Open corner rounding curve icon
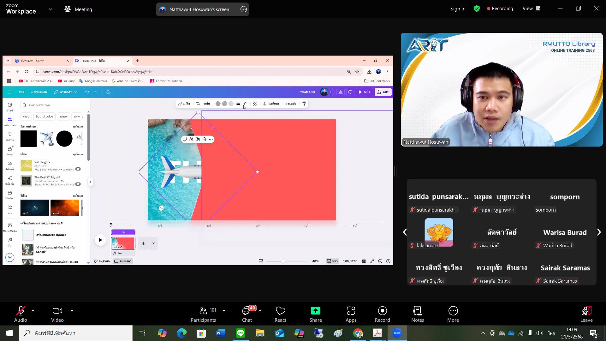Image resolution: width=606 pixels, height=341 pixels. click(x=246, y=104)
